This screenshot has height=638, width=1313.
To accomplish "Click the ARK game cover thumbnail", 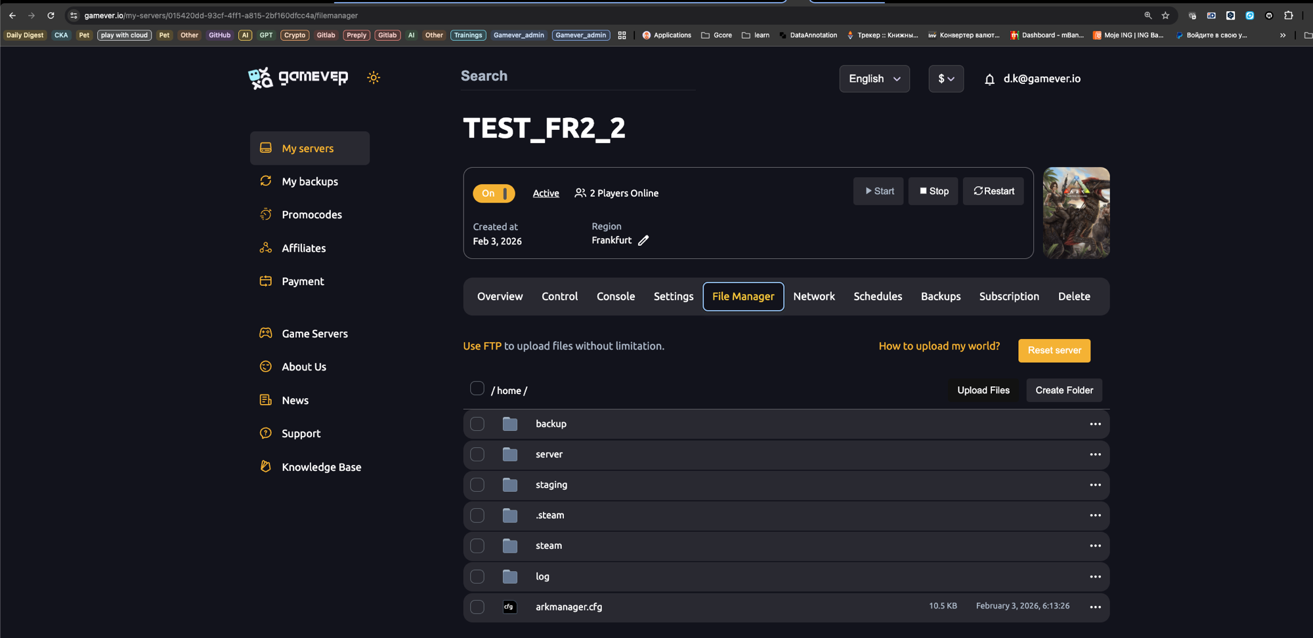I will pyautogui.click(x=1077, y=213).
